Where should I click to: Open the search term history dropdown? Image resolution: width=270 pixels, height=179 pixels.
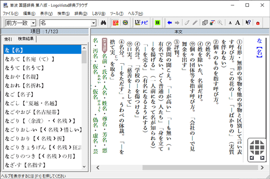[x=93, y=23]
